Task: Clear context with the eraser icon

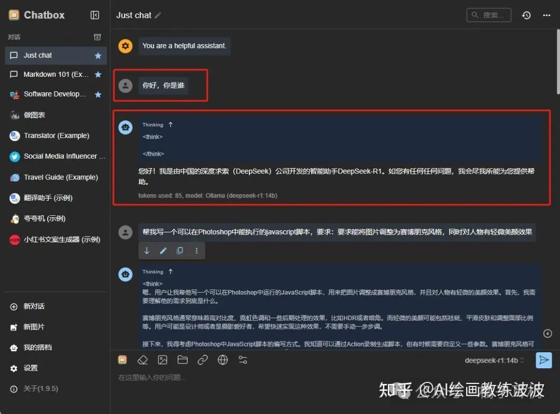Action: (x=143, y=360)
